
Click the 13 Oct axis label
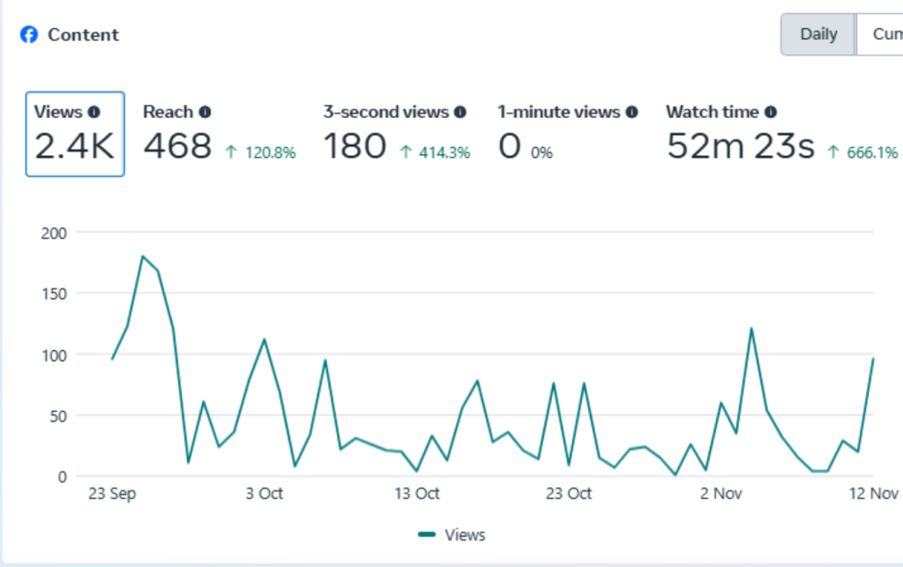click(416, 494)
